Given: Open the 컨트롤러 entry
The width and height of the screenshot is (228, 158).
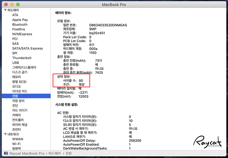Looking at the screenshot, I should (18, 120).
